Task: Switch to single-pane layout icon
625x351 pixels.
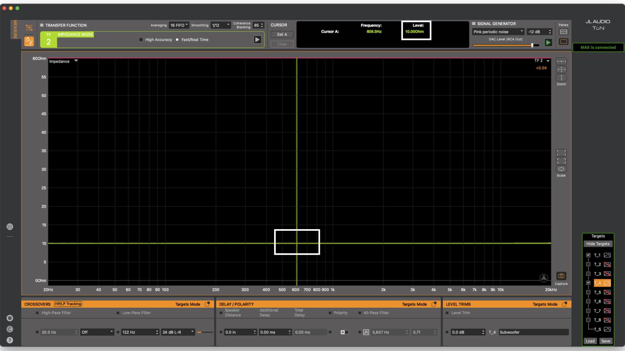Action: pyautogui.click(x=563, y=42)
